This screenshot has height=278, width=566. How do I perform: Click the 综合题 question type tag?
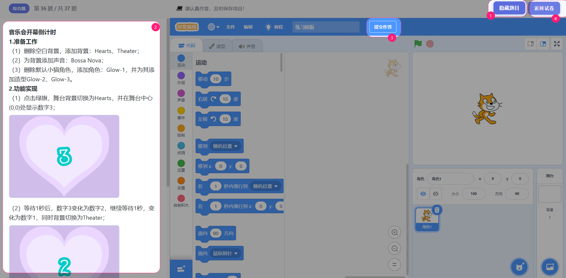tap(19, 9)
